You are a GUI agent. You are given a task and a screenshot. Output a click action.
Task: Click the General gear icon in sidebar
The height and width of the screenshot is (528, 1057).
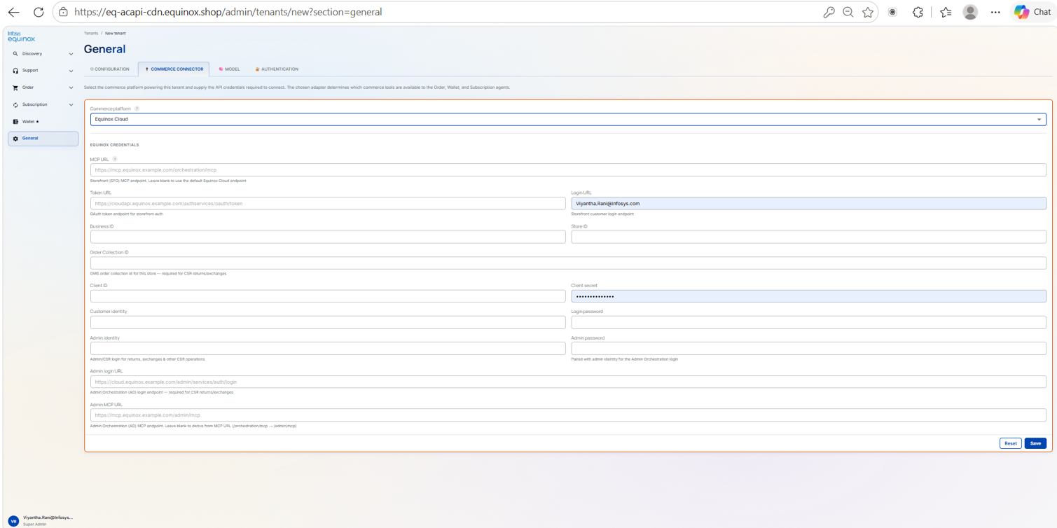tap(15, 139)
